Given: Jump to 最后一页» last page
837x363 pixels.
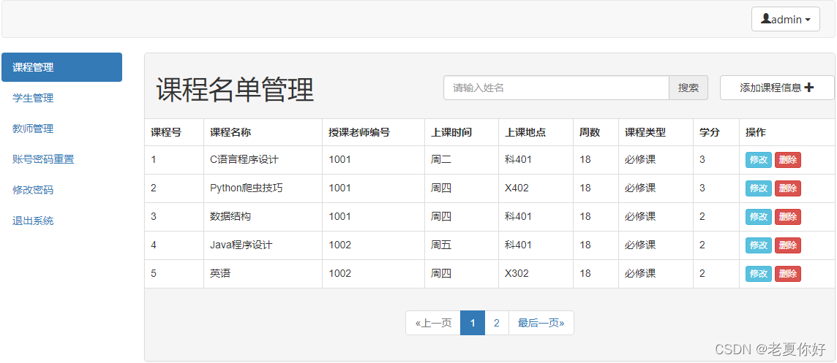Looking at the screenshot, I should (541, 323).
